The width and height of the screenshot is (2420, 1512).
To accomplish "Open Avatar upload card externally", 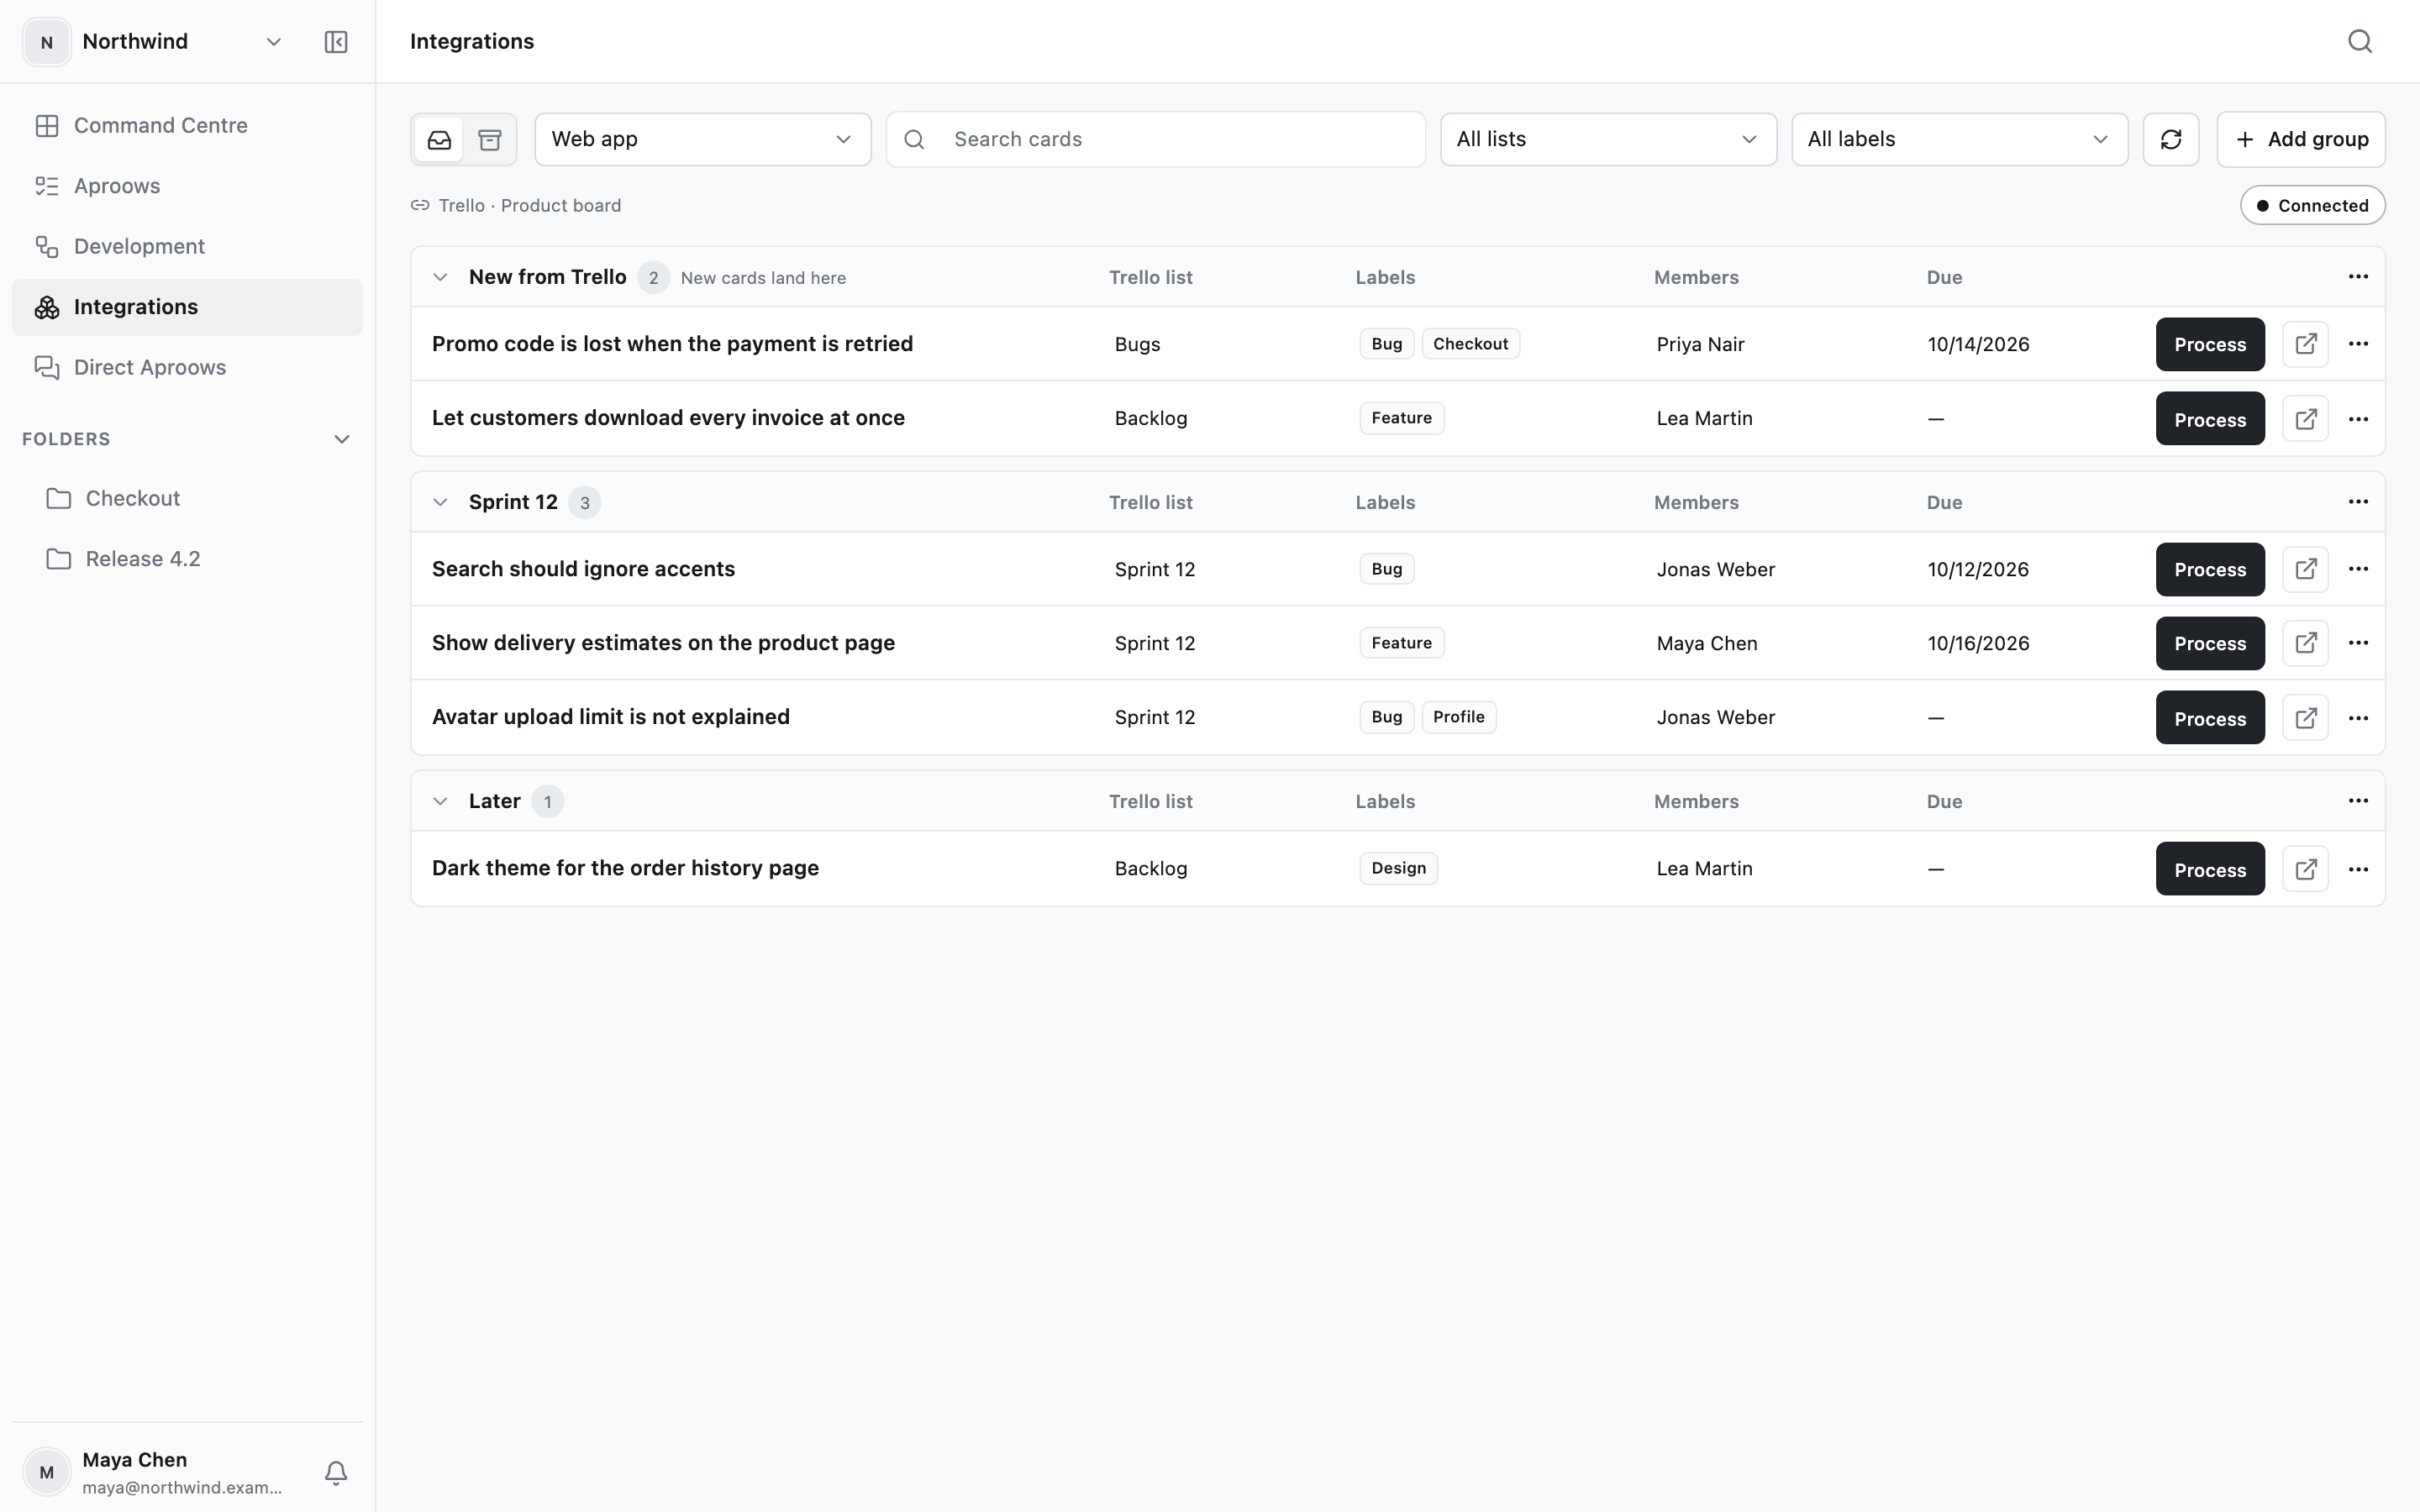I will (2306, 718).
